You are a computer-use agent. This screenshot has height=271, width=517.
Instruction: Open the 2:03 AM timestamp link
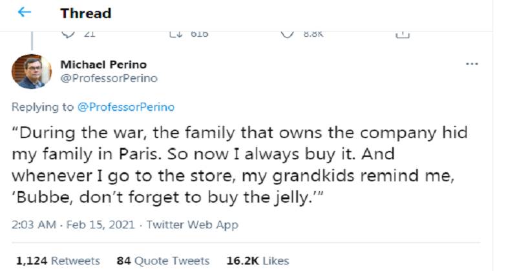coord(34,225)
